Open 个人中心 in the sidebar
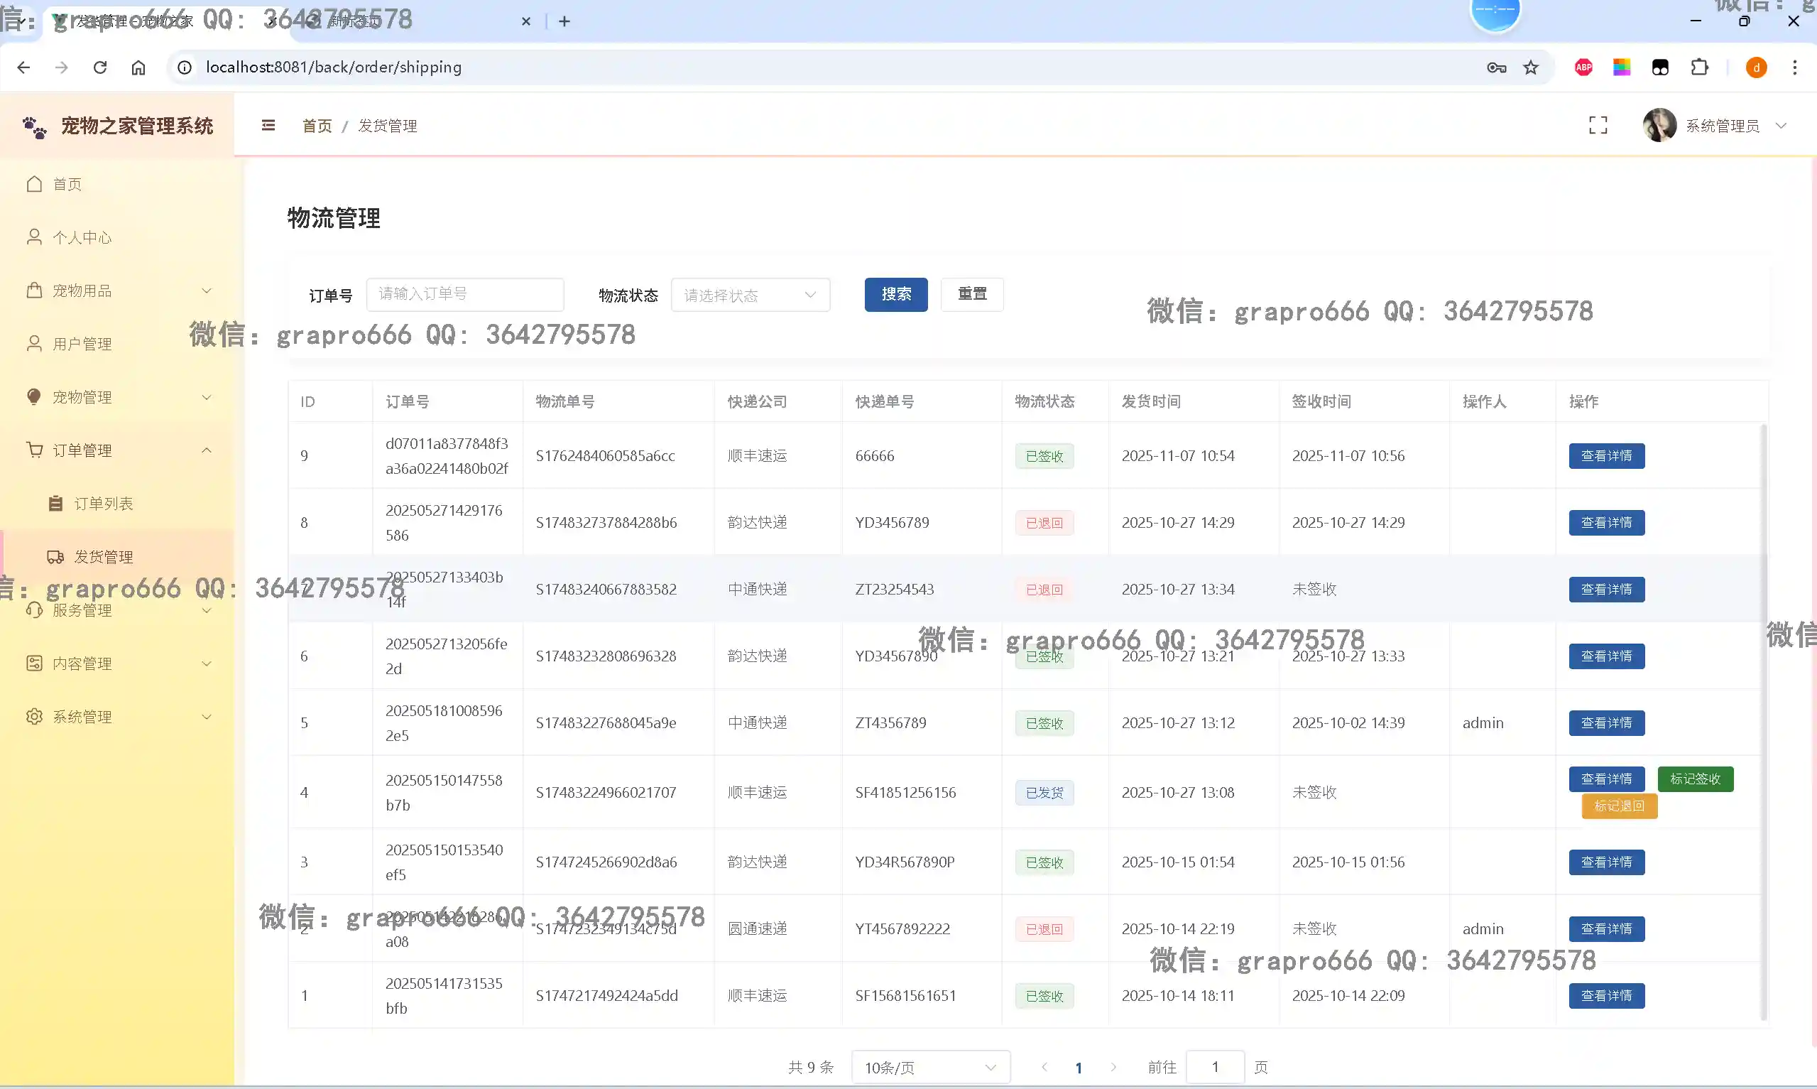The width and height of the screenshot is (1817, 1089). [x=82, y=237]
